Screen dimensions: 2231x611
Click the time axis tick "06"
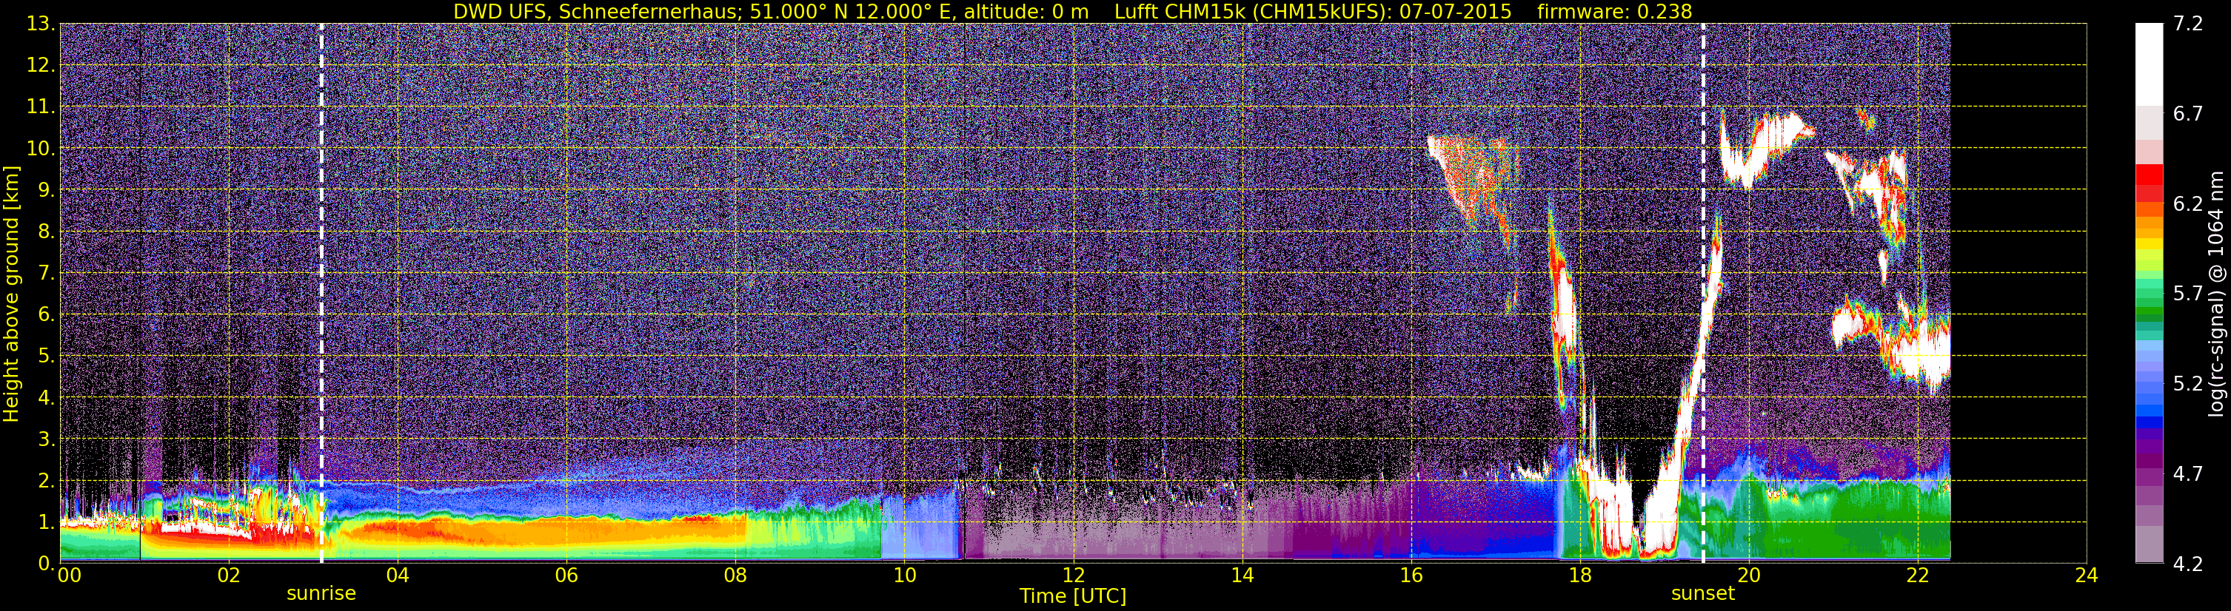(x=566, y=575)
